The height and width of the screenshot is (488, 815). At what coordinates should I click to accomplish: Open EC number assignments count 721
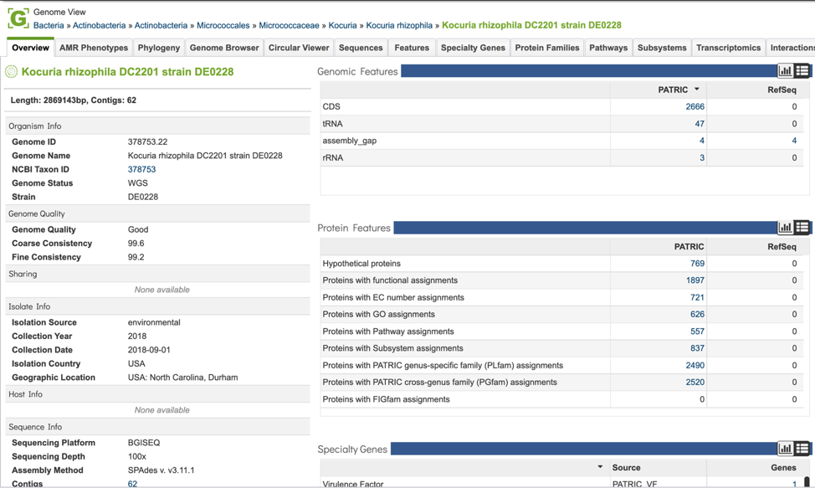(x=697, y=297)
